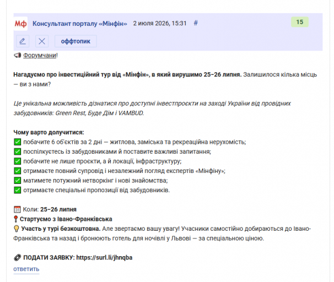Click the checkmark emoji next to «побачите не лише проєкти»
The image size is (334, 282).
click(x=18, y=161)
